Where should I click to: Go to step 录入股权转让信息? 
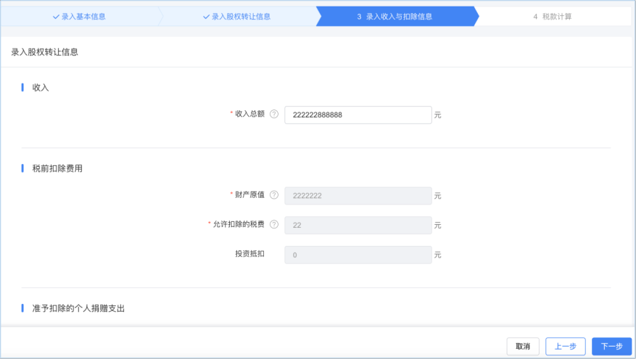(x=236, y=17)
